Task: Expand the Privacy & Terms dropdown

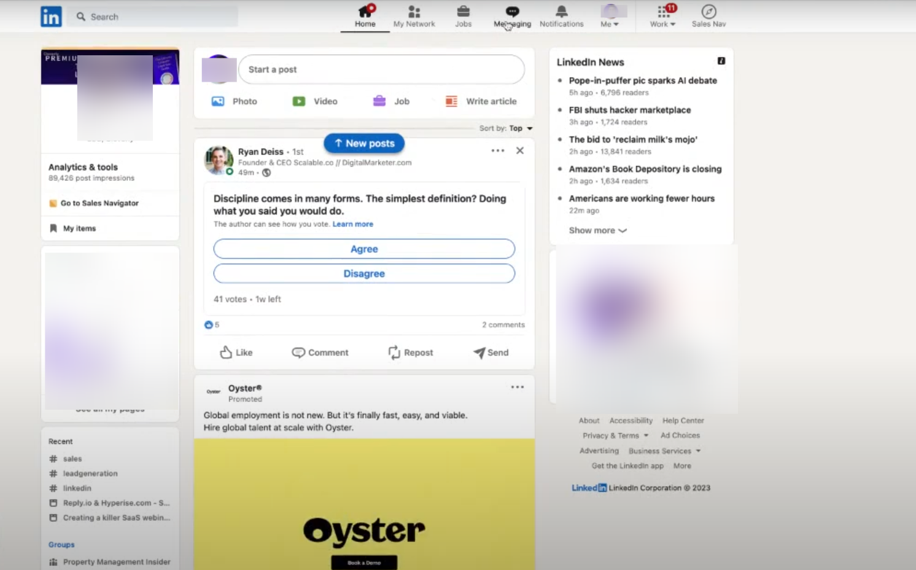Action: pyautogui.click(x=615, y=435)
